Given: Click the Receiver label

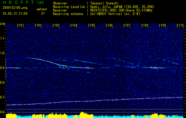Looking at the screenshot, I should pos(60,10).
